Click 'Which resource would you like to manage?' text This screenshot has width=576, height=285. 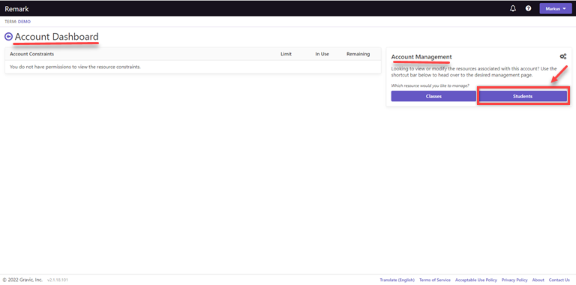click(x=430, y=85)
